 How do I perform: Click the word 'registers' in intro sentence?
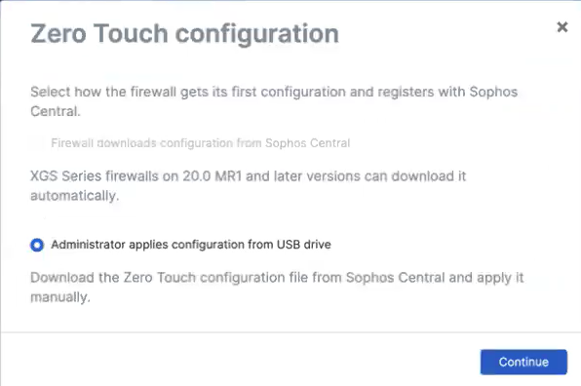tap(406, 93)
